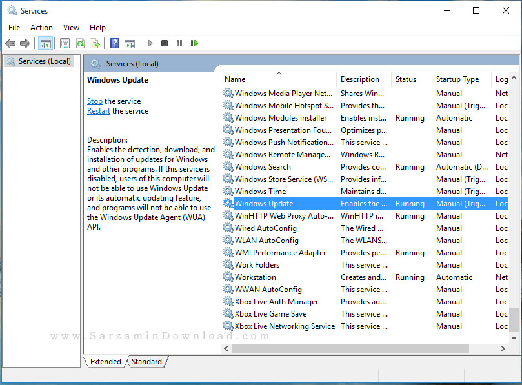Sort by the Status column header
522x385 pixels.
coord(411,79)
